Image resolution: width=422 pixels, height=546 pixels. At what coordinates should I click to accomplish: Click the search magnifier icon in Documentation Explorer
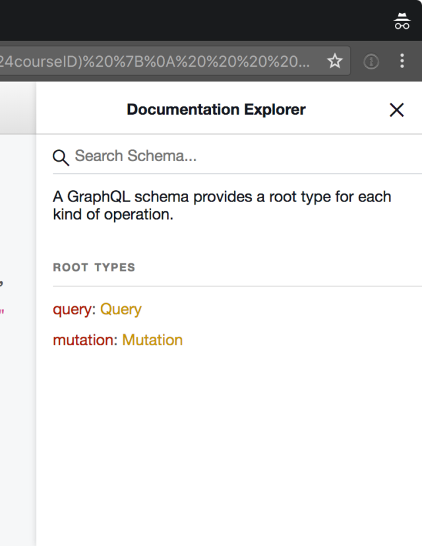(60, 157)
